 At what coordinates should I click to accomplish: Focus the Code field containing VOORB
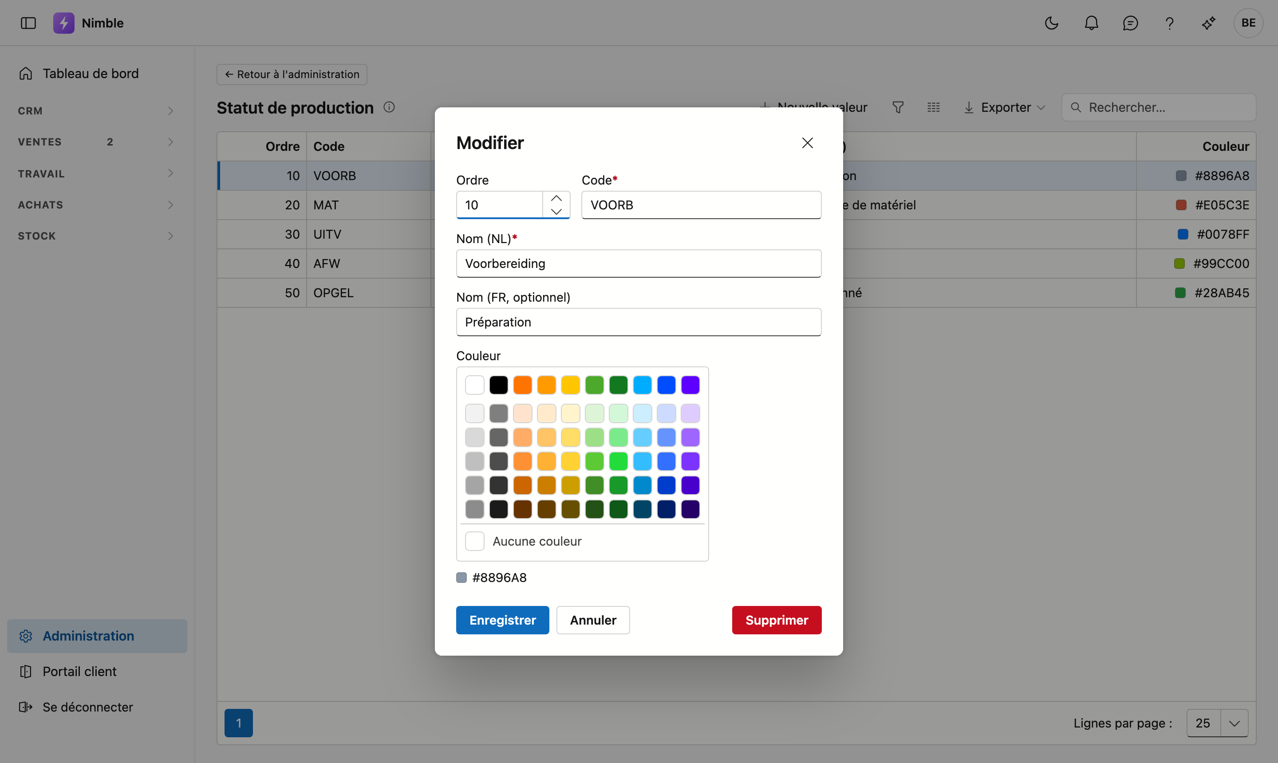tap(701, 205)
